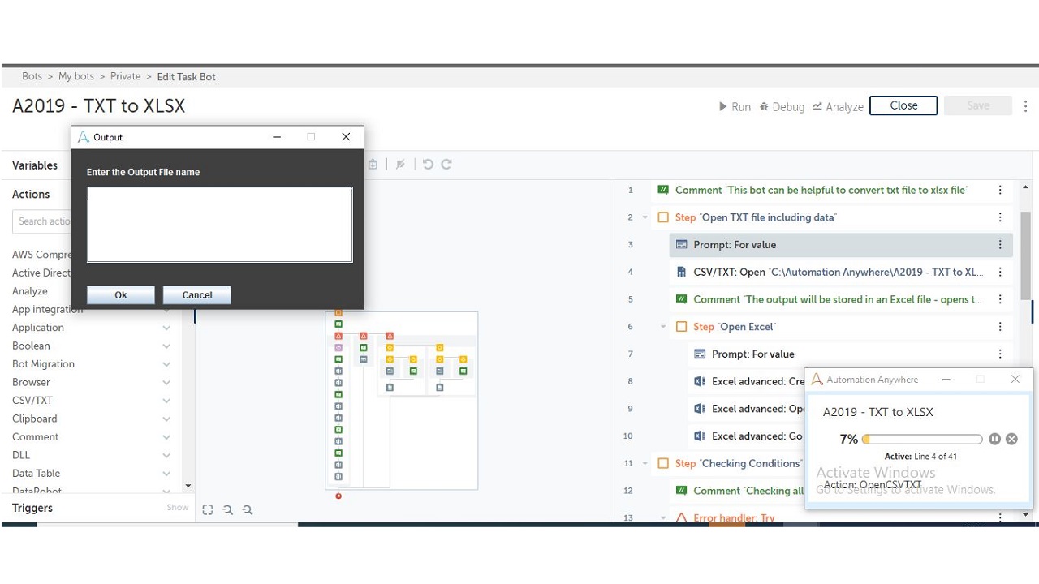Viewport: 1039px width, 584px height.
Task: Click the code list scroll-up arrow
Action: [1026, 187]
